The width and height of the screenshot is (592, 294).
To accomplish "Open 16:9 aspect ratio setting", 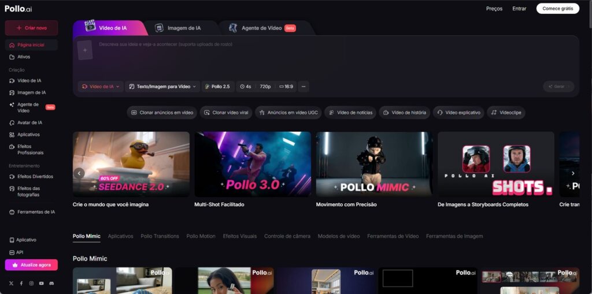I will click(286, 87).
